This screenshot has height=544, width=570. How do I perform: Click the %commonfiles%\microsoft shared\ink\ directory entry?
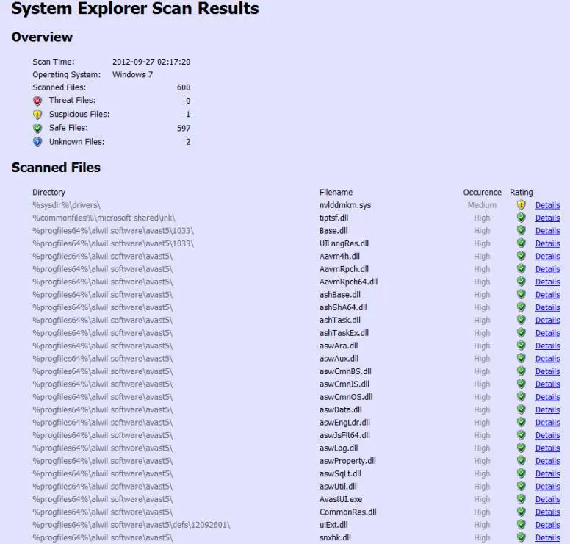(104, 218)
